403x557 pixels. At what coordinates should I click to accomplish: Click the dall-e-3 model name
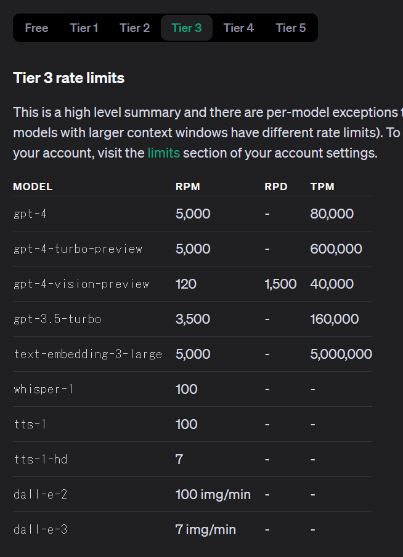pyautogui.click(x=41, y=530)
